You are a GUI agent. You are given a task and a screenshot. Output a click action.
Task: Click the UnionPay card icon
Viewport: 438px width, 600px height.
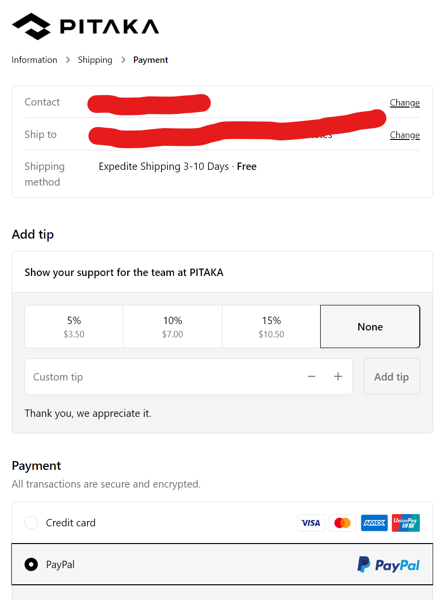click(406, 523)
